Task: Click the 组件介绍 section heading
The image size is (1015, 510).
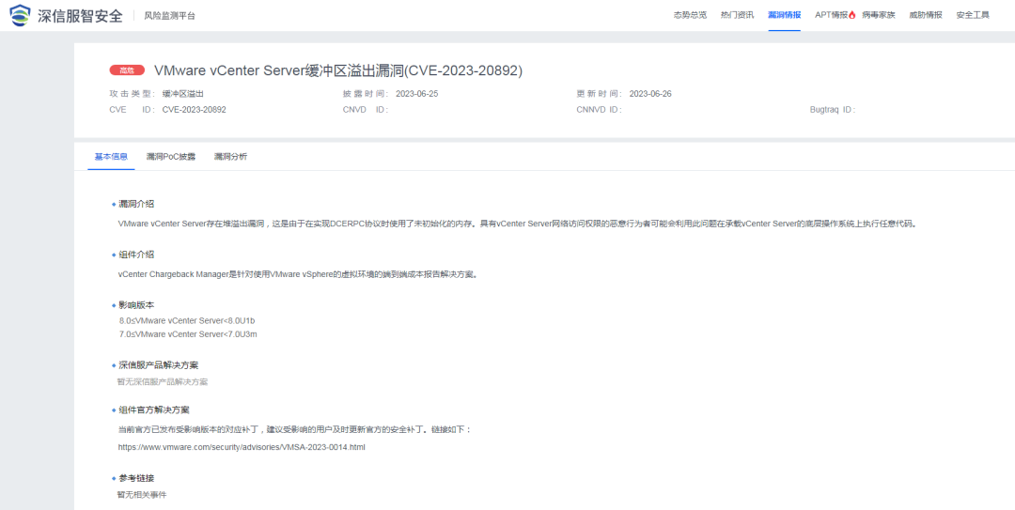Action: (x=136, y=255)
